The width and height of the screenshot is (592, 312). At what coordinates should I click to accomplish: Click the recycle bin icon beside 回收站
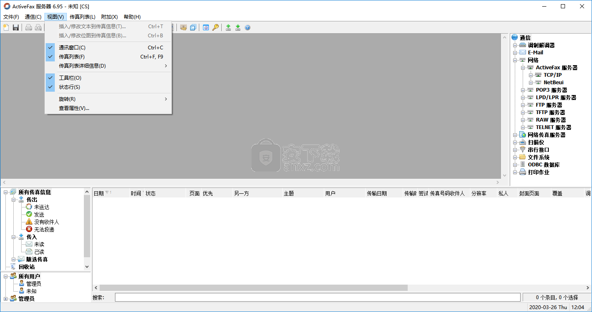coord(13,266)
